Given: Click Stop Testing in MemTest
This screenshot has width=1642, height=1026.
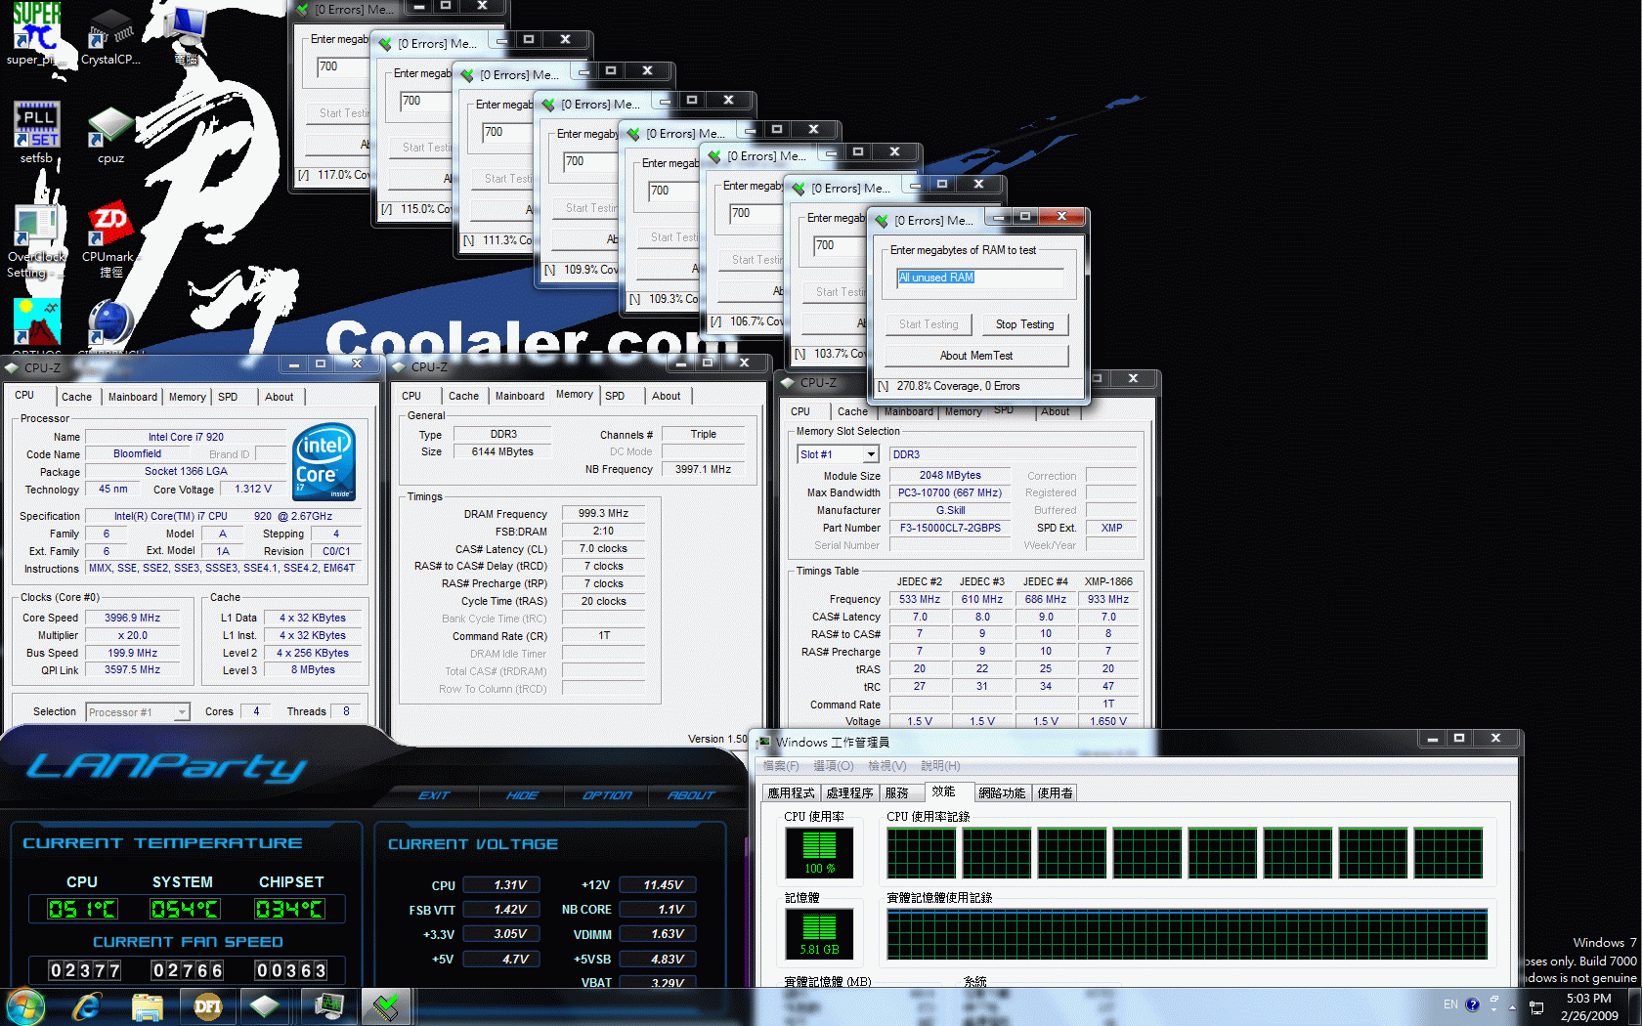Looking at the screenshot, I should tap(1024, 324).
